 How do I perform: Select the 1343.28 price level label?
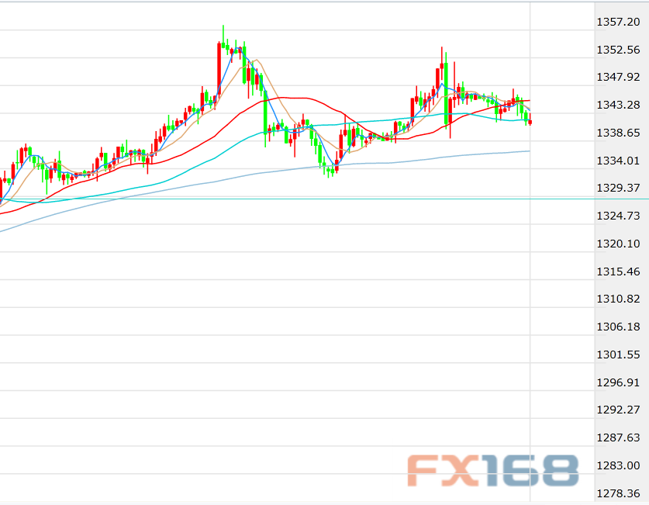[617, 105]
